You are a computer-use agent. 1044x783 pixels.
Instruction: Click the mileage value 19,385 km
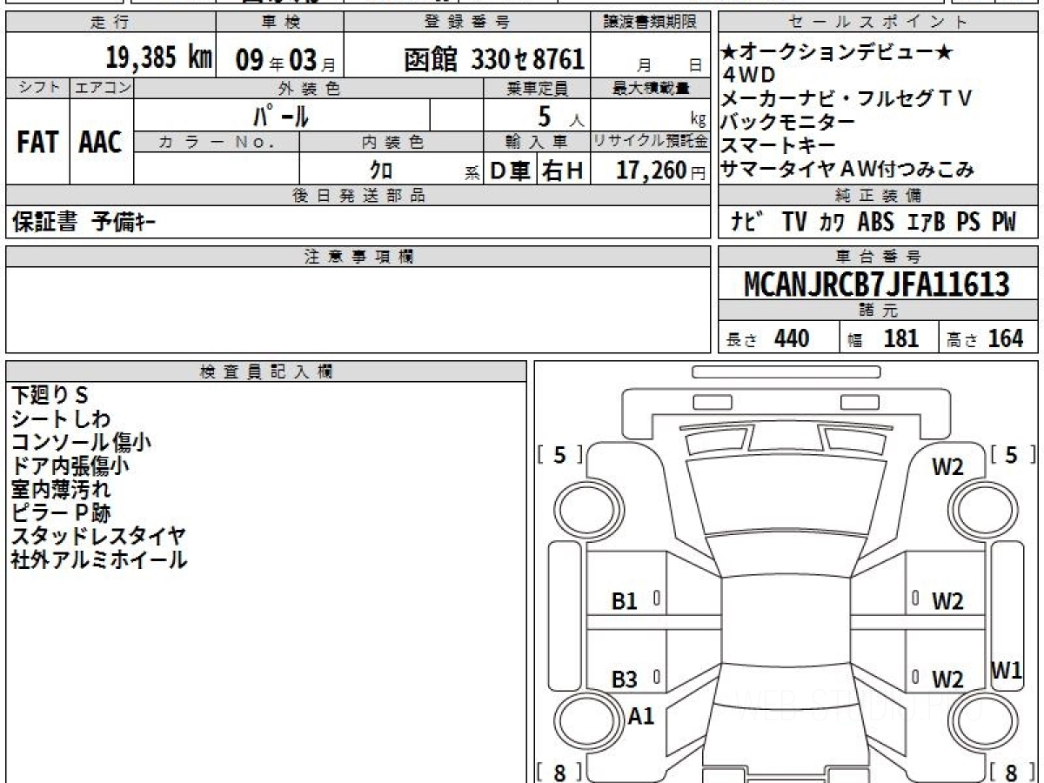pos(159,58)
